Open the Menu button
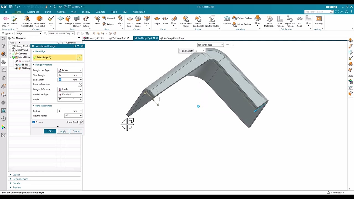The width and height of the screenshot is (354, 199). tap(7, 33)
